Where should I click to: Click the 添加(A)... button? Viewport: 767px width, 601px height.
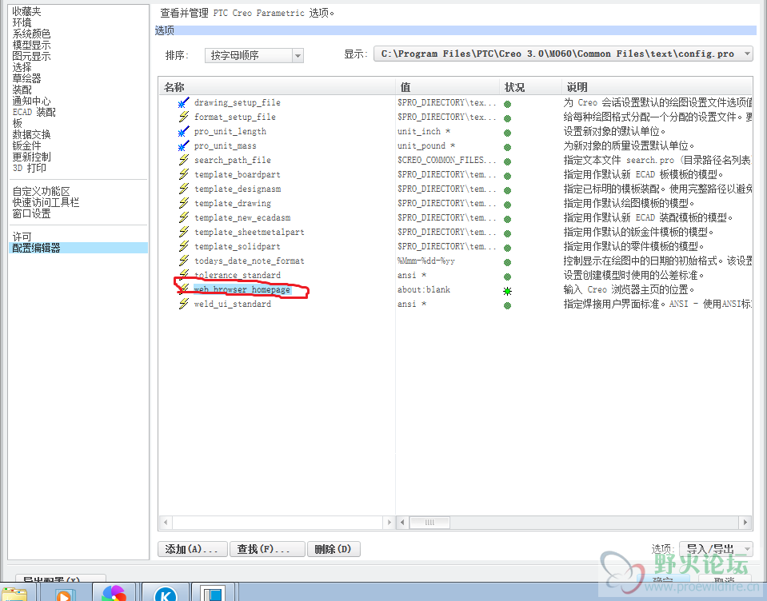point(193,549)
